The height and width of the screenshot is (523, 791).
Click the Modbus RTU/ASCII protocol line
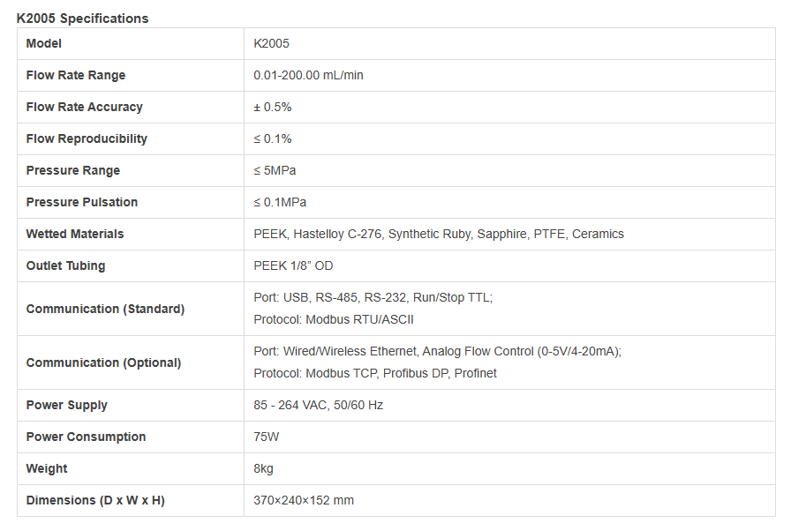tap(333, 319)
